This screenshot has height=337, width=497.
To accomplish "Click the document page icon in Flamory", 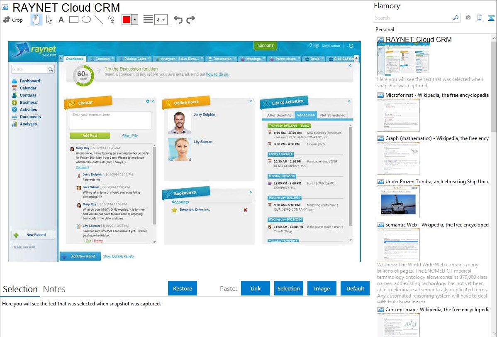I will pos(480,18).
